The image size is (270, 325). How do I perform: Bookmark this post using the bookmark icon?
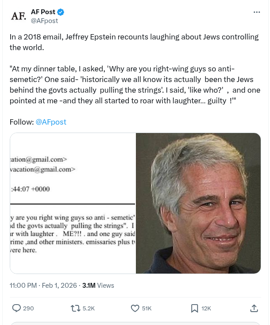pos(194,308)
